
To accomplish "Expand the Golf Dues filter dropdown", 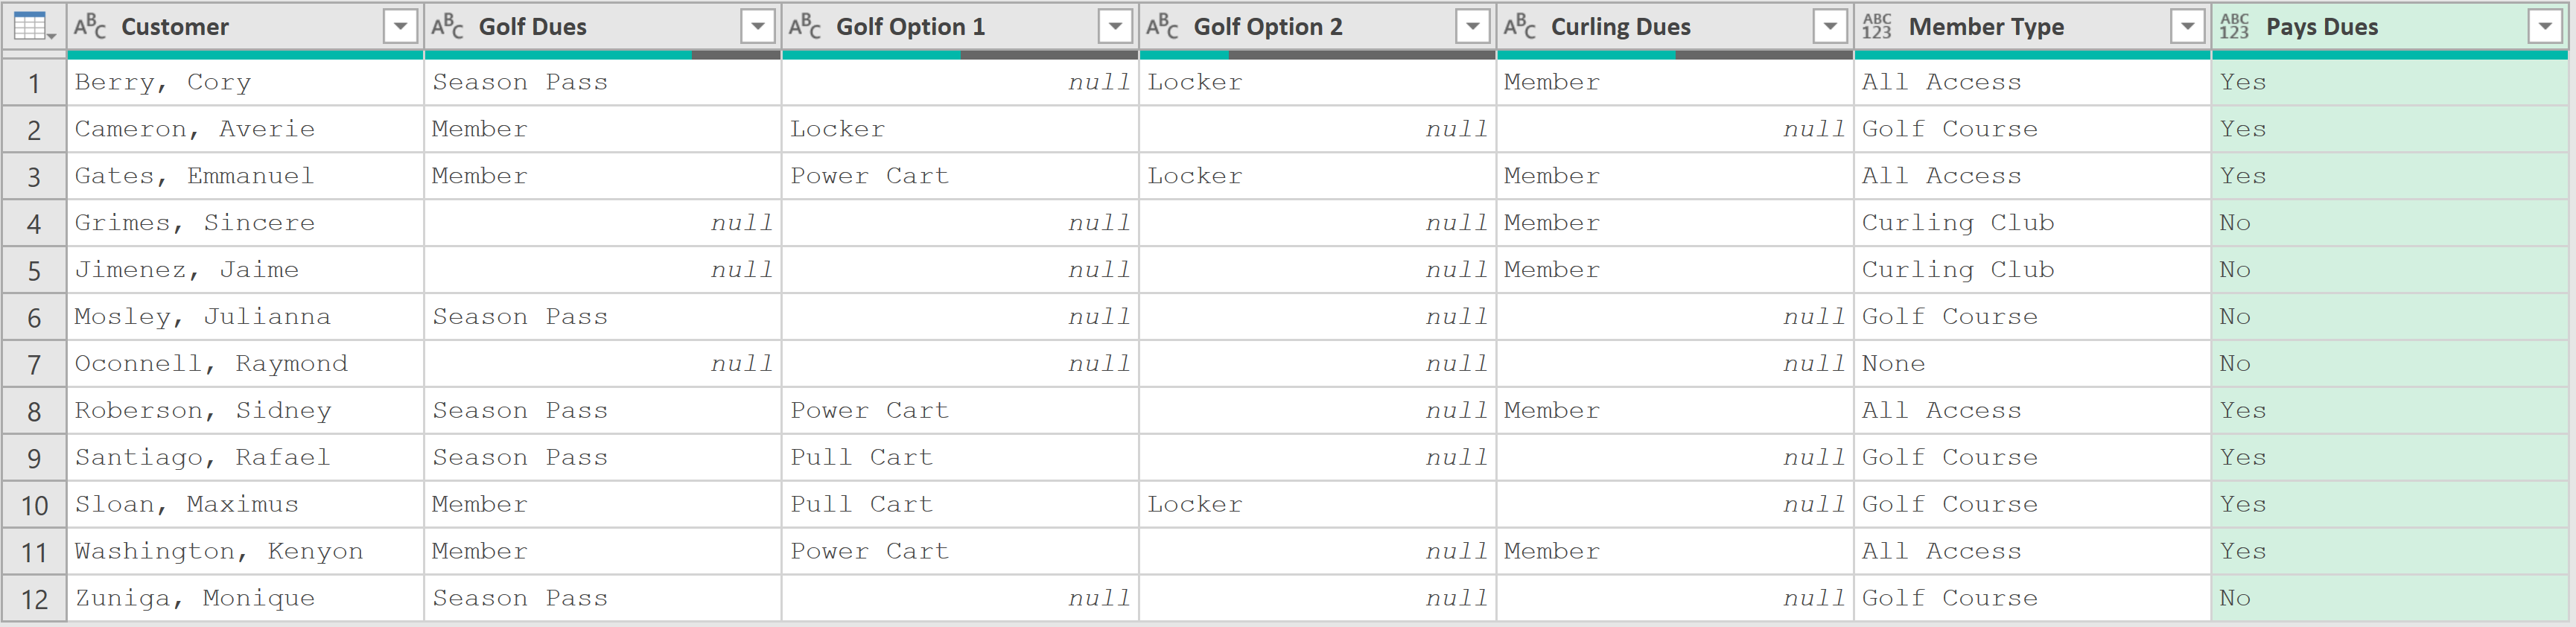I will coord(757,27).
